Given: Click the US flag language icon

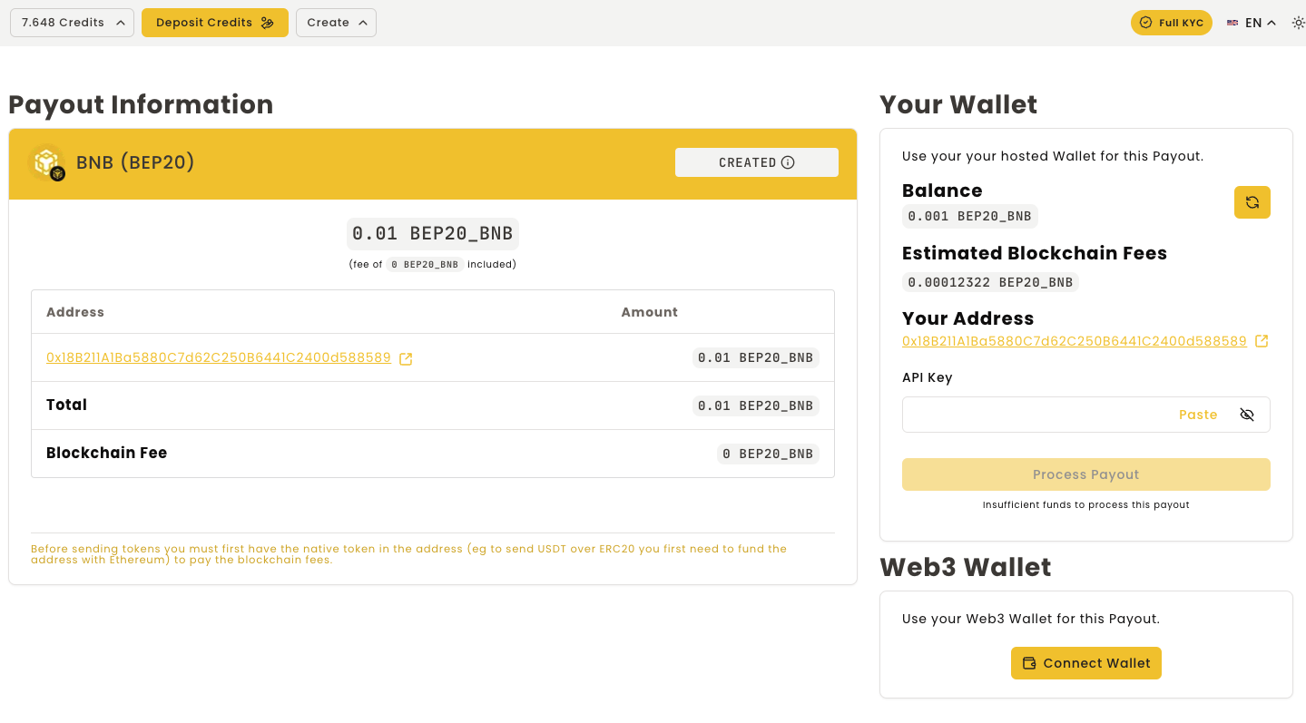Looking at the screenshot, I should pyautogui.click(x=1232, y=23).
